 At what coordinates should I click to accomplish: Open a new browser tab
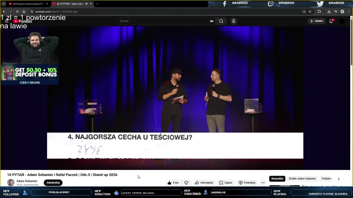tap(97, 4)
